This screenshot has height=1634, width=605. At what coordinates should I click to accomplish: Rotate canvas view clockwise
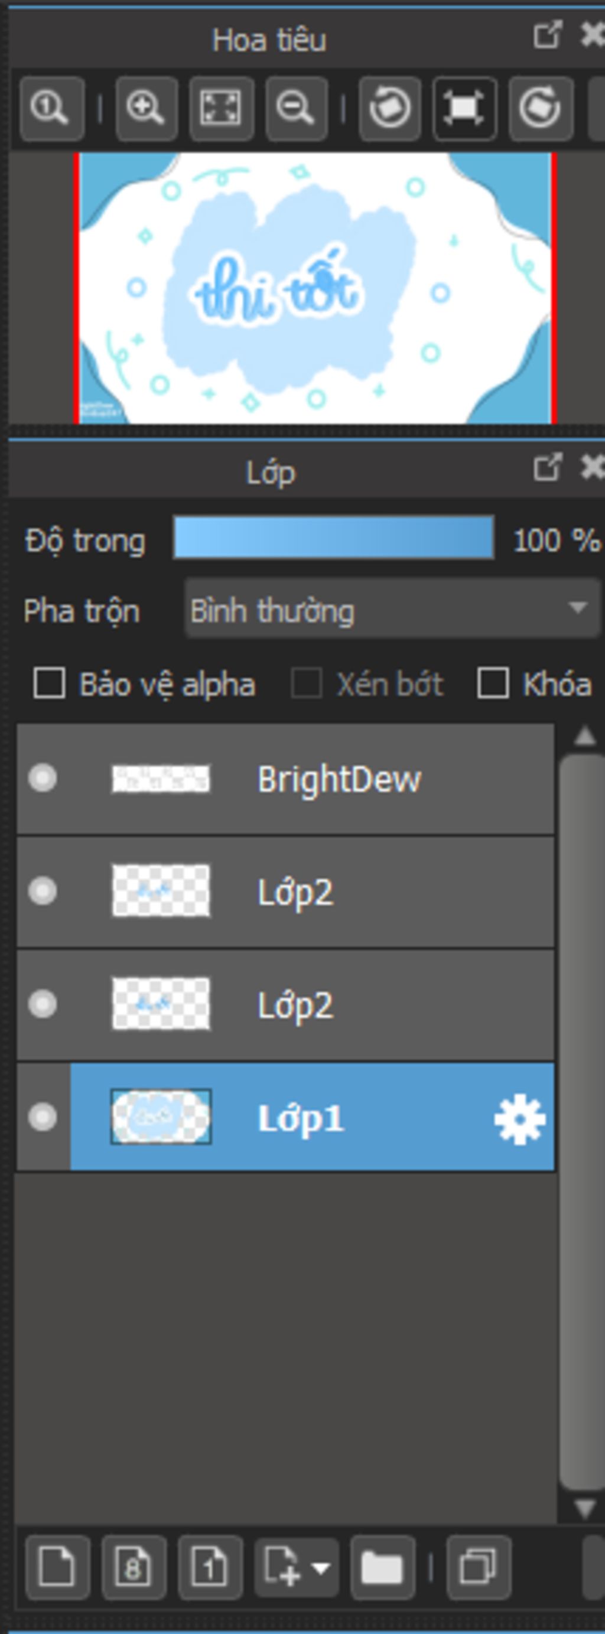541,109
